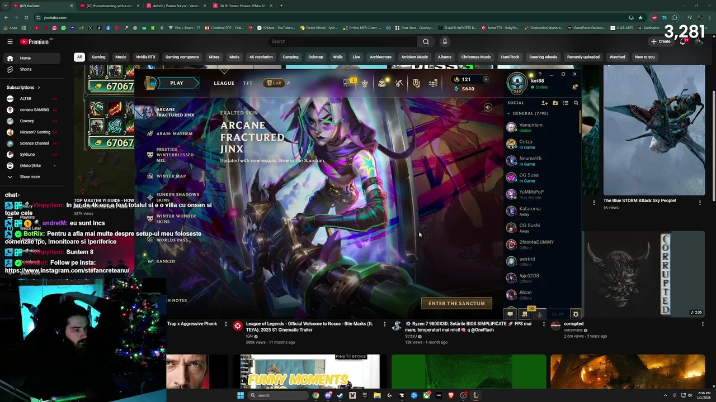Click the Add Friend icon in Social
This screenshot has width=716, height=402.
click(544, 103)
